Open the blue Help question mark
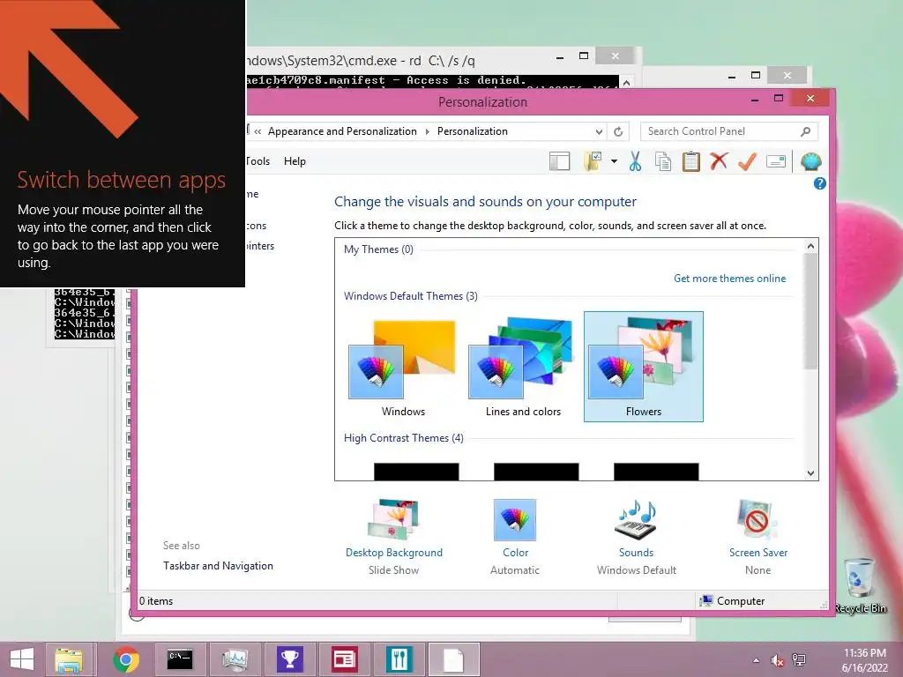The width and height of the screenshot is (903, 677). (x=819, y=183)
